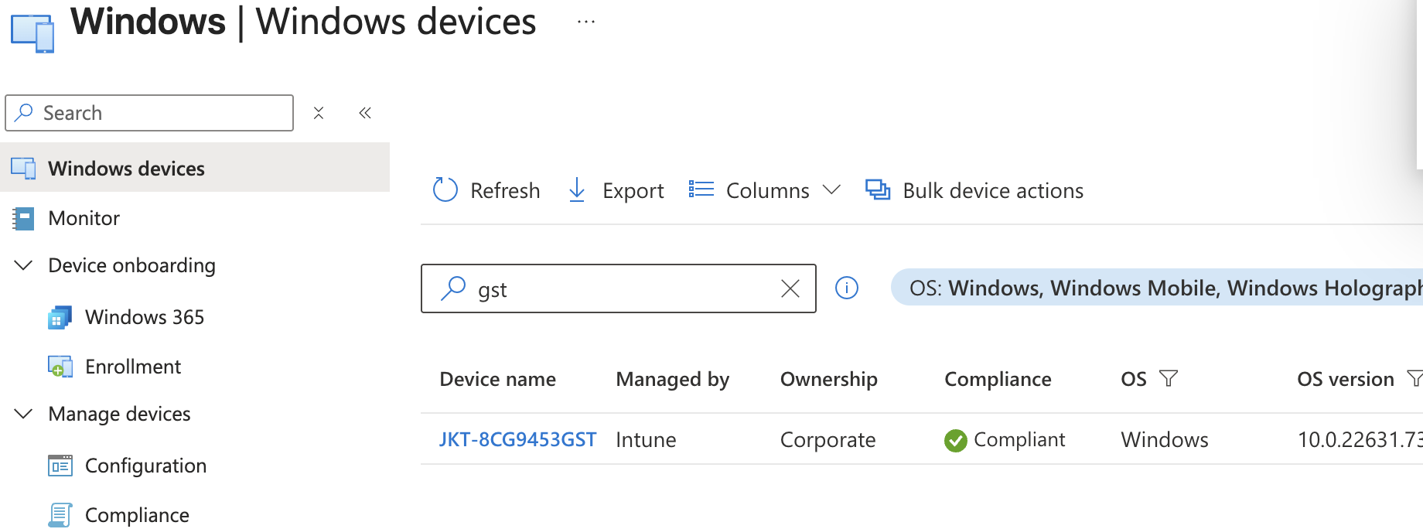Viewport: 1423px width, 529px height.
Task: Click the Export download arrow icon
Action: 577,189
